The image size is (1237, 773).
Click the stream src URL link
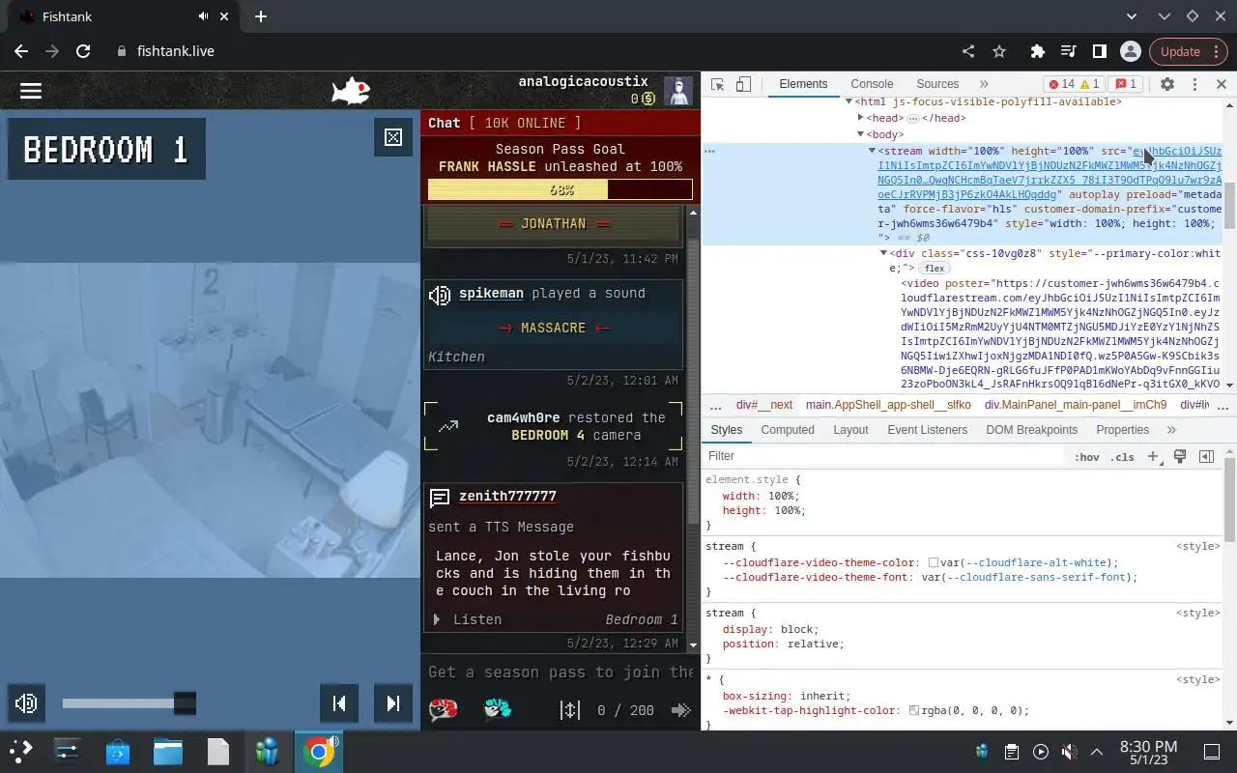[x=1050, y=173]
